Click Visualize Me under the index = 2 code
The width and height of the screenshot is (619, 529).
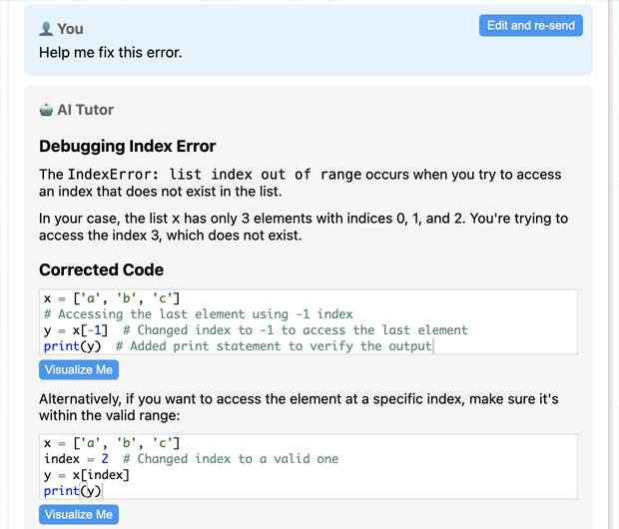click(79, 514)
